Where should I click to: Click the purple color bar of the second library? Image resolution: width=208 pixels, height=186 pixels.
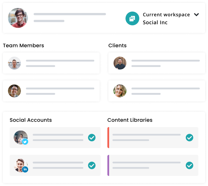[108, 165]
